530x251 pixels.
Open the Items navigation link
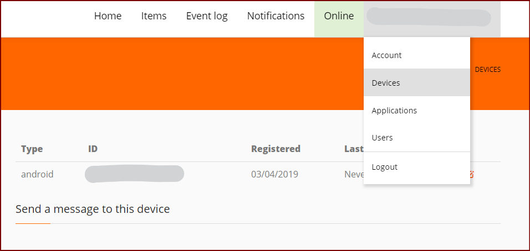coord(154,16)
